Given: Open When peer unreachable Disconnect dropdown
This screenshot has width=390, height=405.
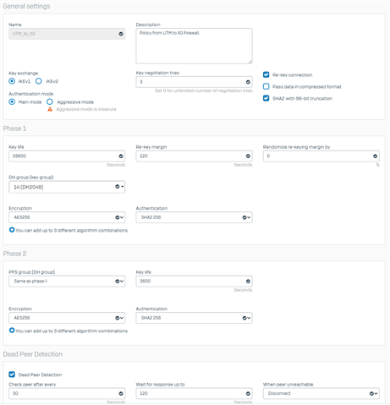Looking at the screenshot, I should (x=321, y=393).
